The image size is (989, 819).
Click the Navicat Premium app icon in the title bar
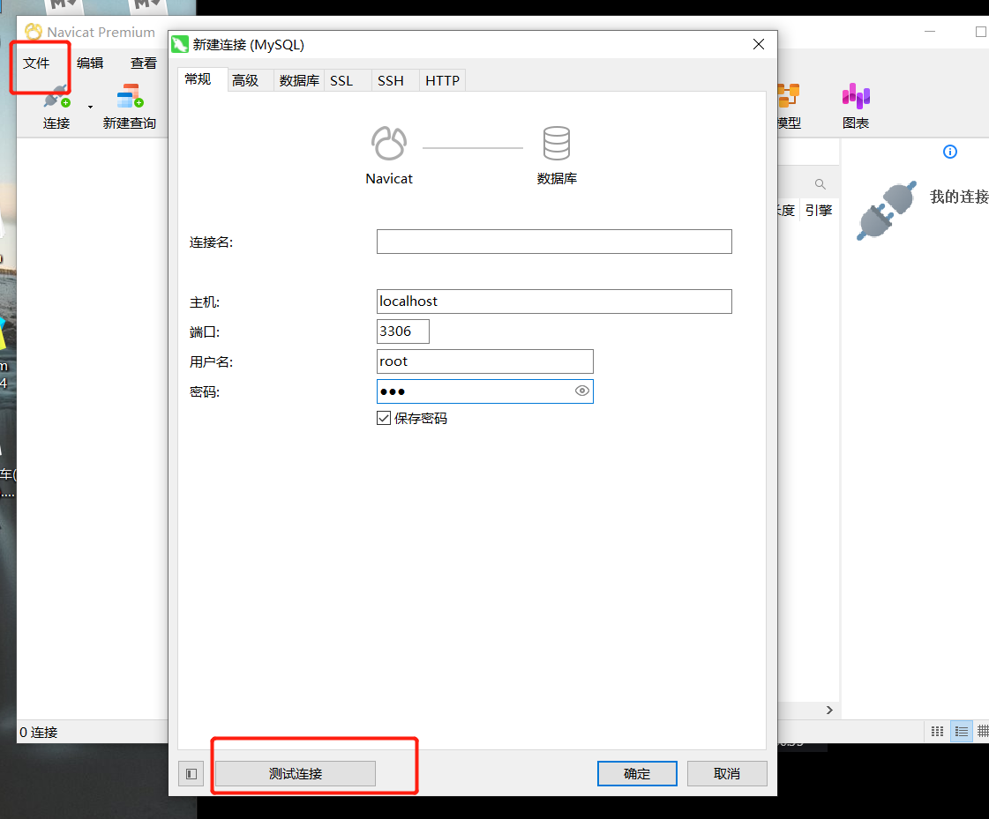click(34, 32)
